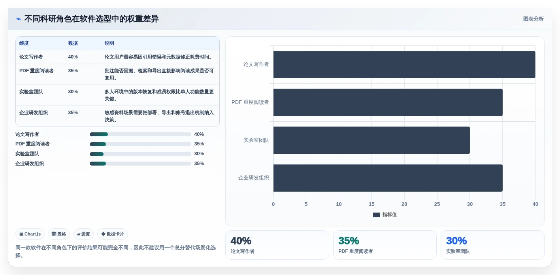
Task: Click the 实验室团队 cell in the table
Action: (31, 92)
